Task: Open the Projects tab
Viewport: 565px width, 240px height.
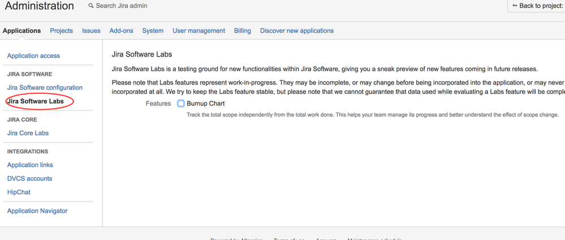Action: 61,31
